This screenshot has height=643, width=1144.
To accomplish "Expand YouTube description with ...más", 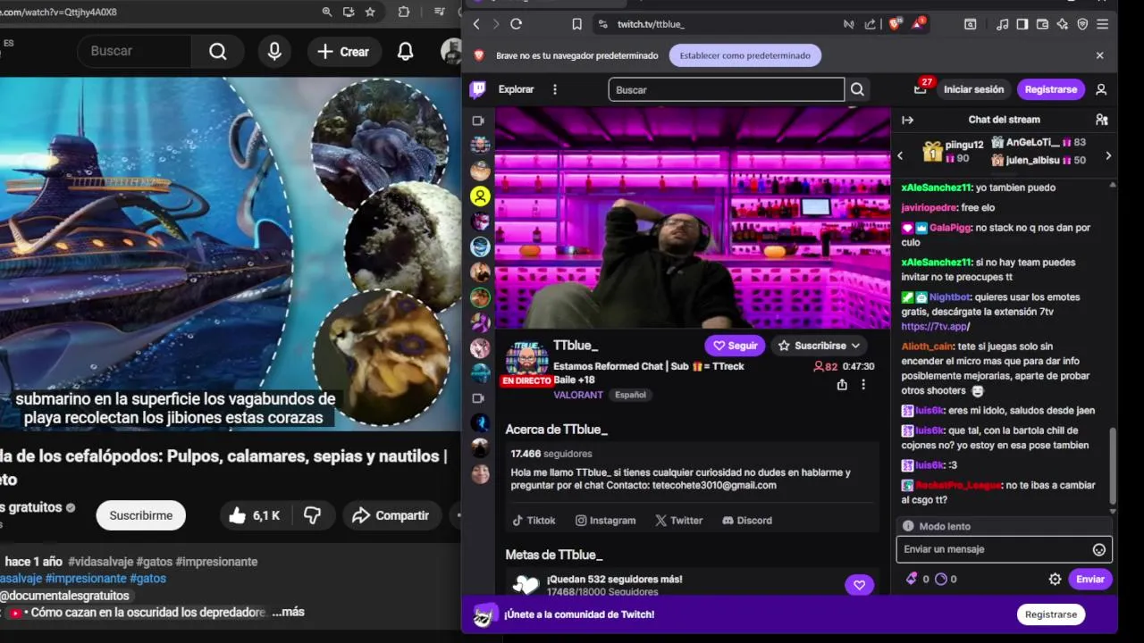I will (288, 612).
